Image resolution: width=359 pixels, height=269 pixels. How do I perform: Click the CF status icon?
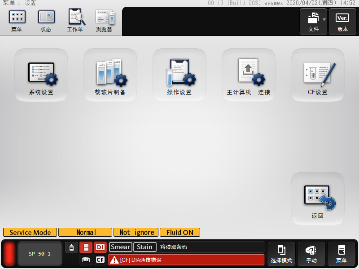coord(100,260)
